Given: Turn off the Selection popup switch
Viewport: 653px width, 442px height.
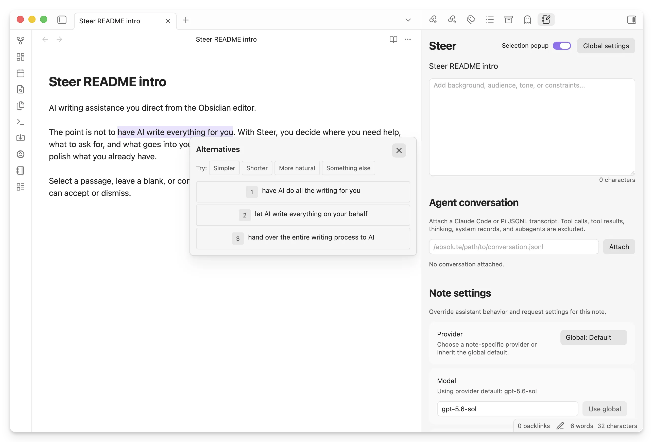Looking at the screenshot, I should (562, 46).
